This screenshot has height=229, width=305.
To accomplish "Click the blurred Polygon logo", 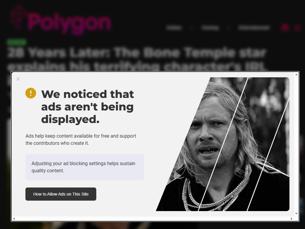I will (60, 20).
